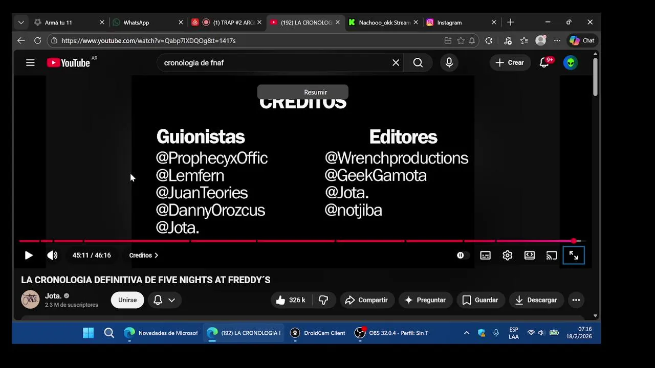Share the video via Compartir
The width and height of the screenshot is (655, 368).
tap(366, 300)
